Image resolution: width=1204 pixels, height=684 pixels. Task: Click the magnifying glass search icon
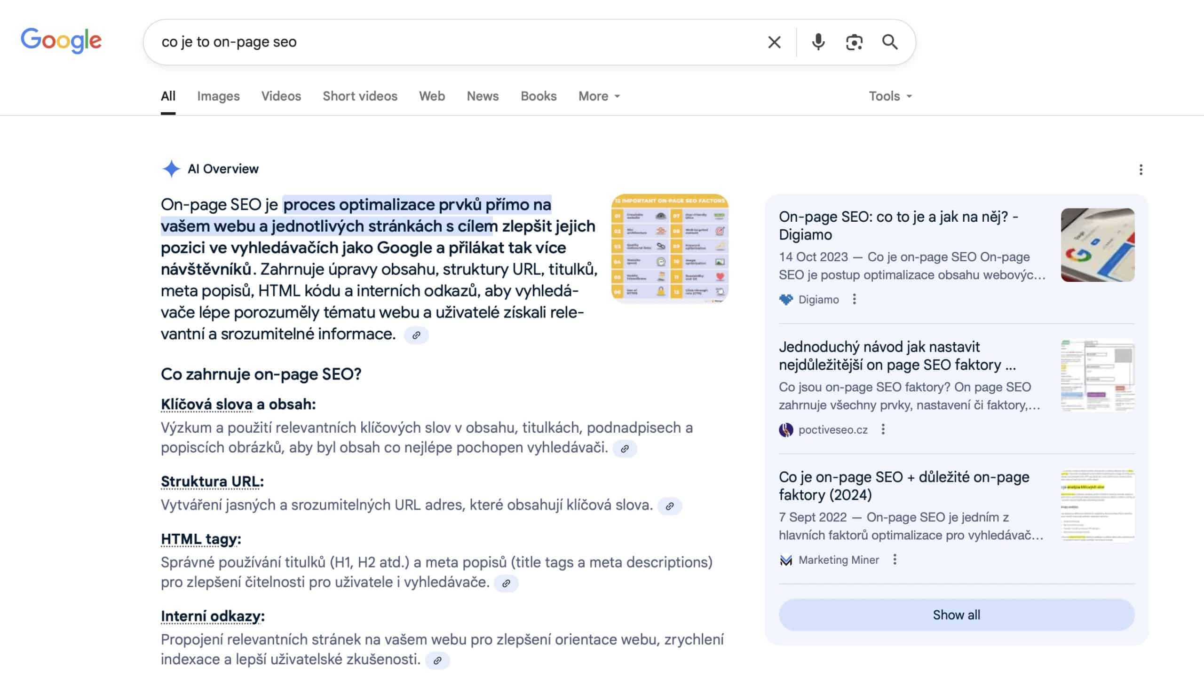[889, 42]
